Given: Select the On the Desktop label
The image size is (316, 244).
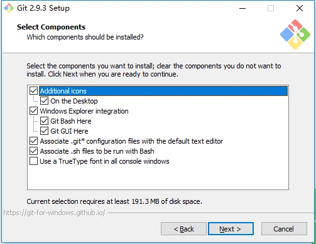Looking at the screenshot, I should 74,101.
